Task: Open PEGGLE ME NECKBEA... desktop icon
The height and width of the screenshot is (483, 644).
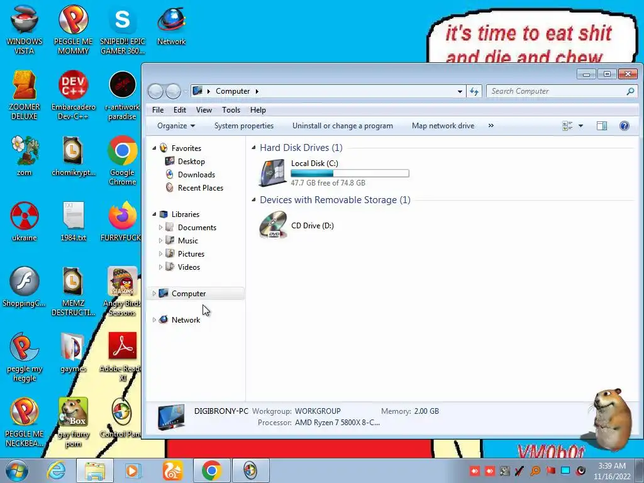Action: click(25, 422)
